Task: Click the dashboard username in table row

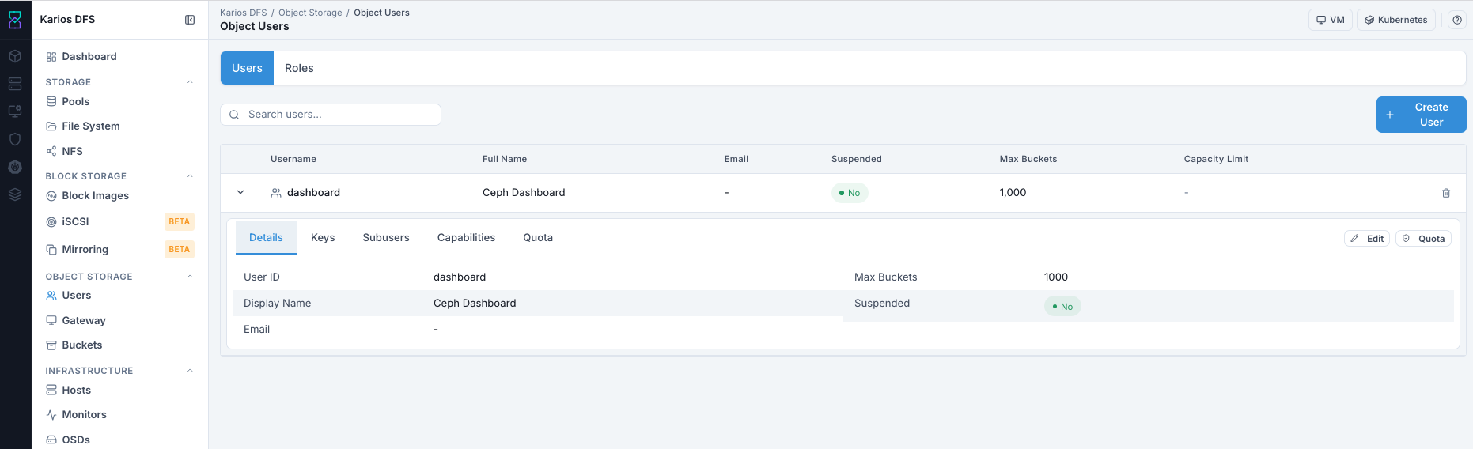Action: pyautogui.click(x=313, y=192)
